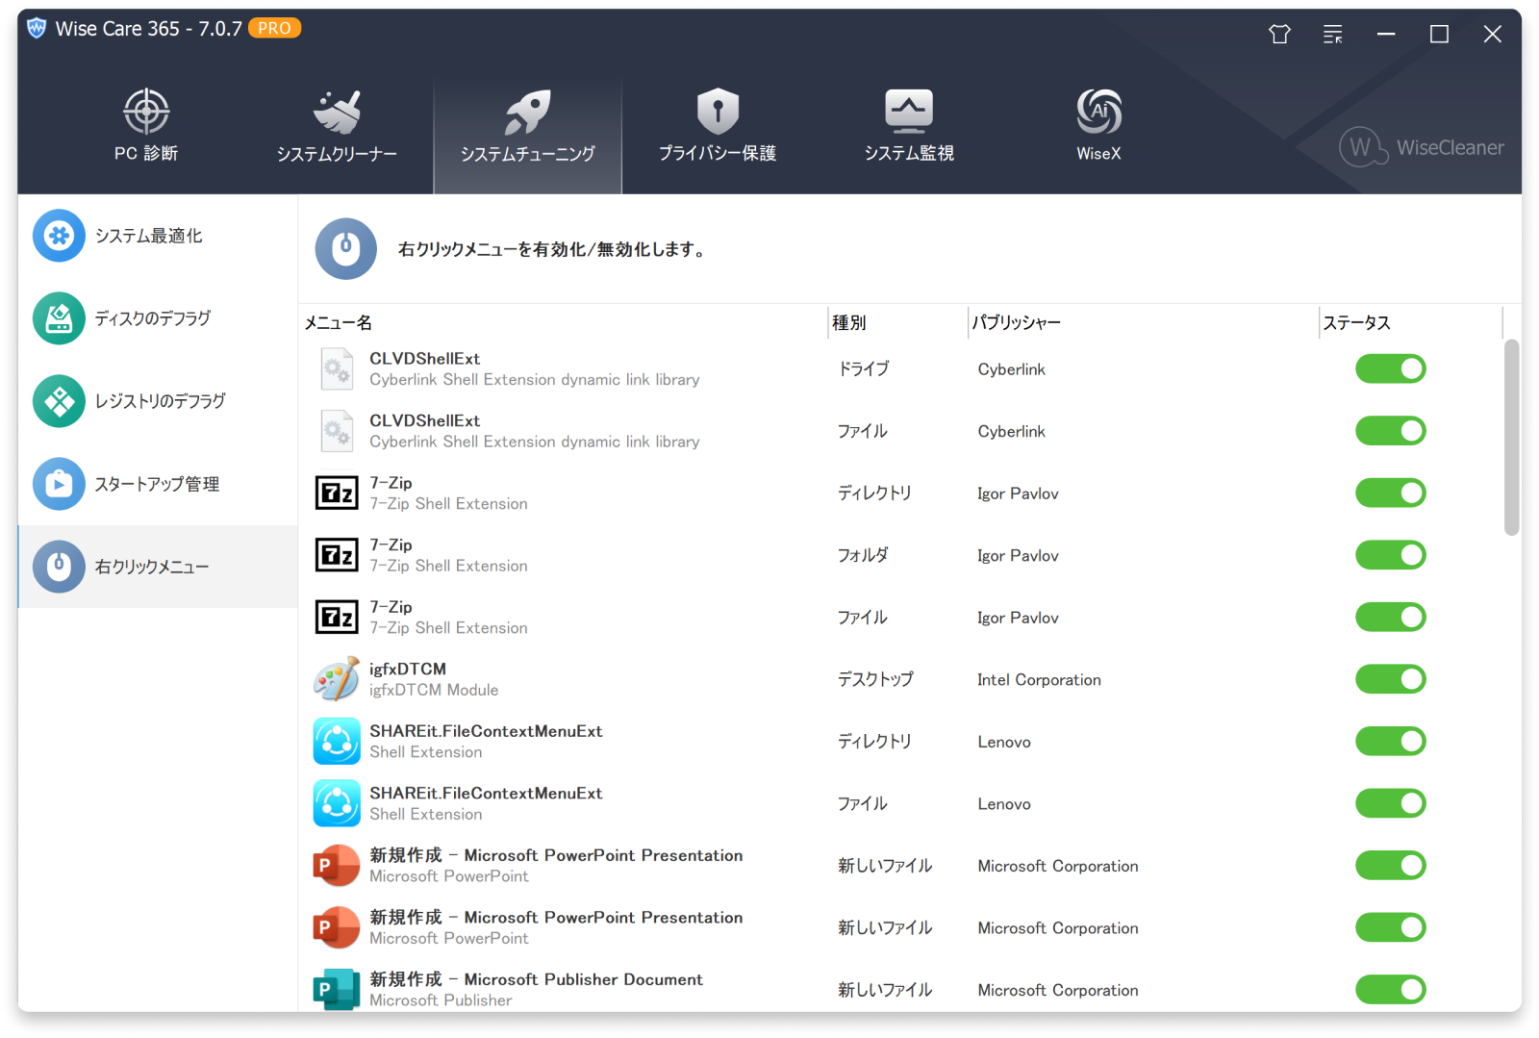Launch the WiseX AI icon

tap(1098, 112)
